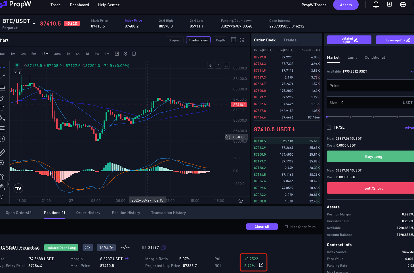Open the Help Center menu

[109, 5]
